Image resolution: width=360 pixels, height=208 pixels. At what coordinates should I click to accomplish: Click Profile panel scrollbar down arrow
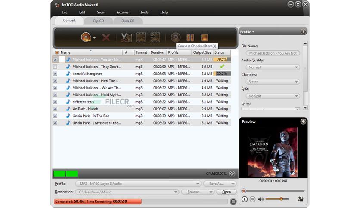point(305,108)
